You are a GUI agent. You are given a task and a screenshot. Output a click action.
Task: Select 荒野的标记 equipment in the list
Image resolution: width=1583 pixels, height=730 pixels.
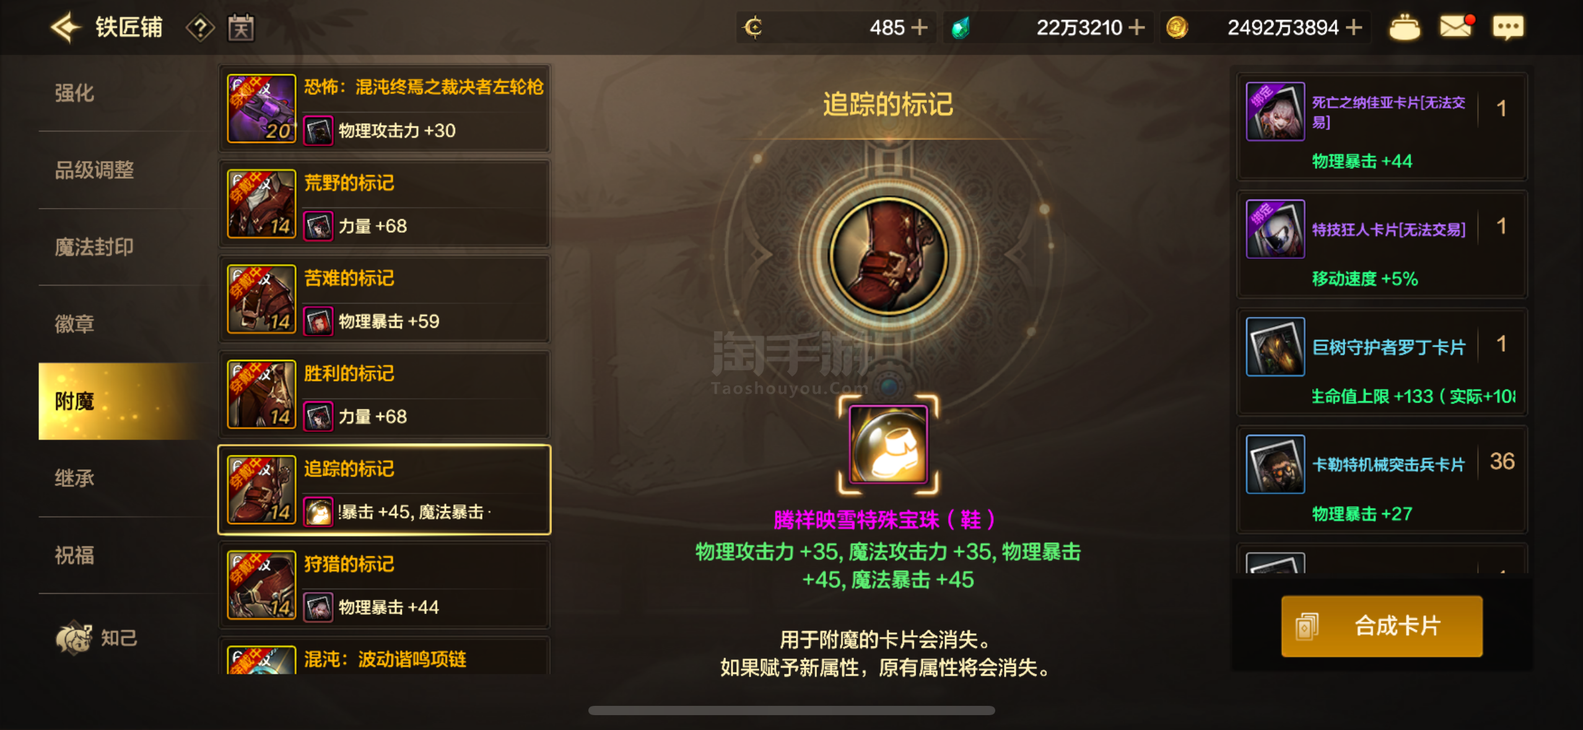(384, 204)
